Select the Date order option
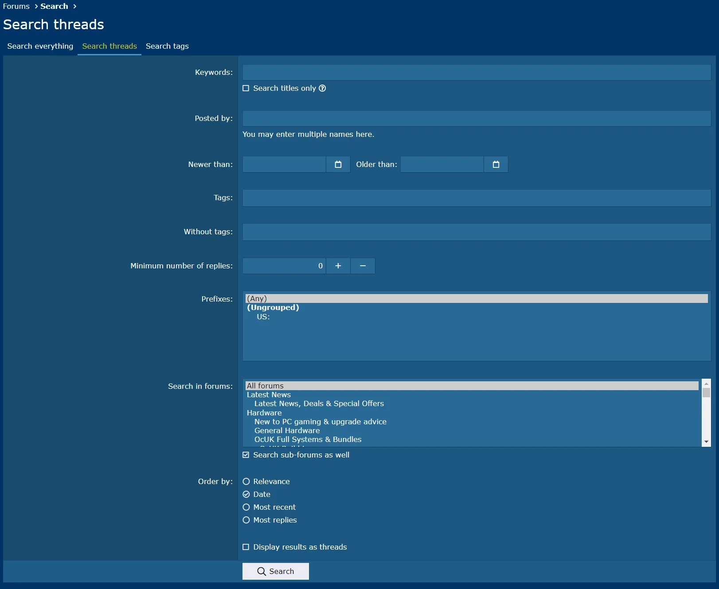 click(246, 494)
